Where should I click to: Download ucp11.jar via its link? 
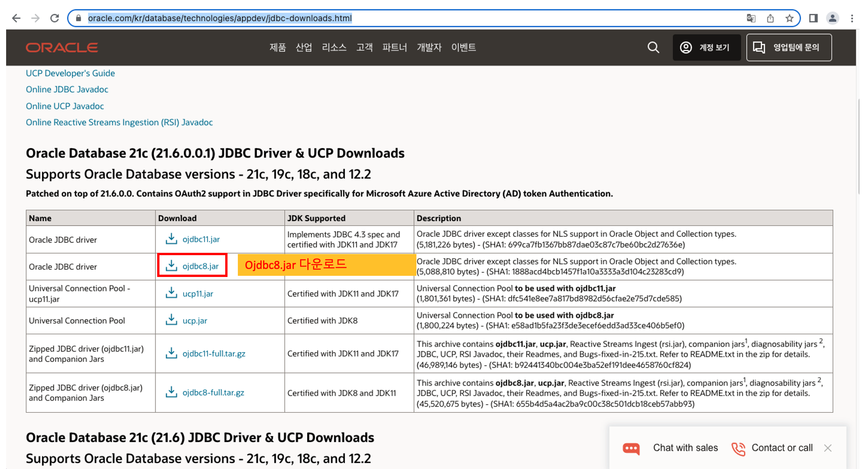tap(198, 293)
